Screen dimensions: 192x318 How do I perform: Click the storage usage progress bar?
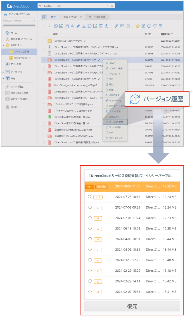pos(19,25)
